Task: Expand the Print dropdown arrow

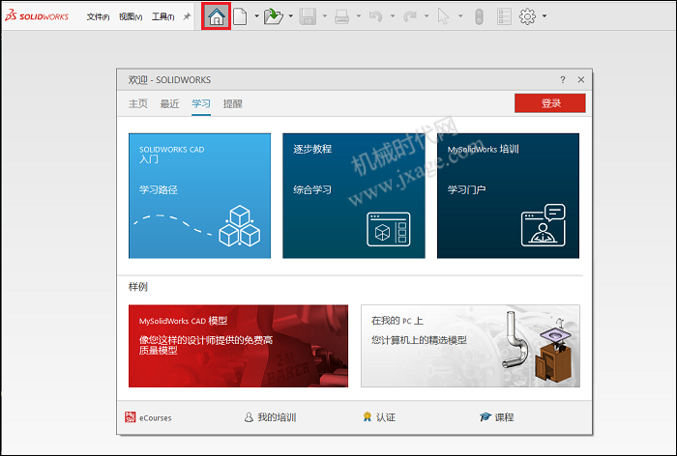Action: 359,16
